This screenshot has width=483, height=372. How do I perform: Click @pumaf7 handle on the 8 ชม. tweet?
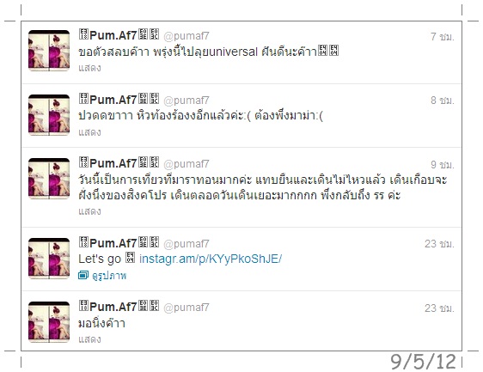(x=186, y=100)
